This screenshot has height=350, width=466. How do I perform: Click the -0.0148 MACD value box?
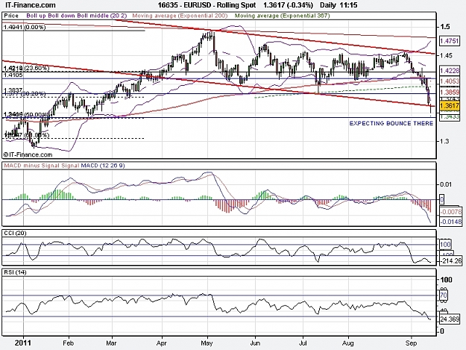click(x=451, y=222)
